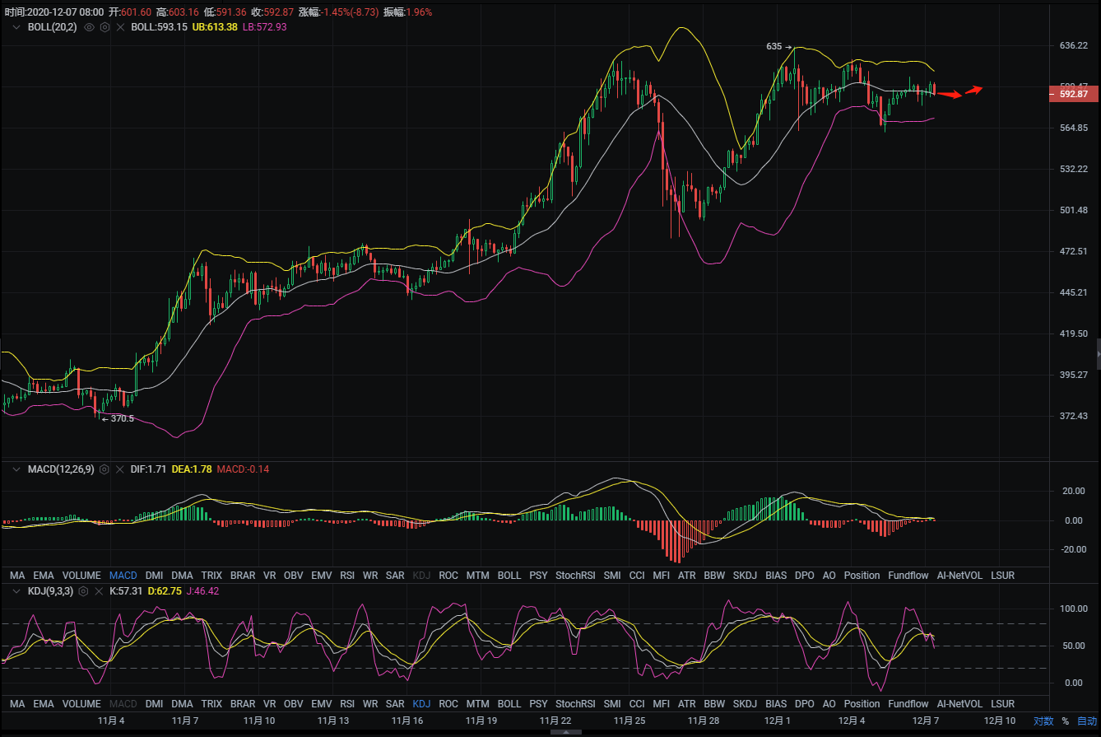1101x737 pixels.
Task: Click Fundflow in the MACD panel tabs
Action: coord(908,576)
